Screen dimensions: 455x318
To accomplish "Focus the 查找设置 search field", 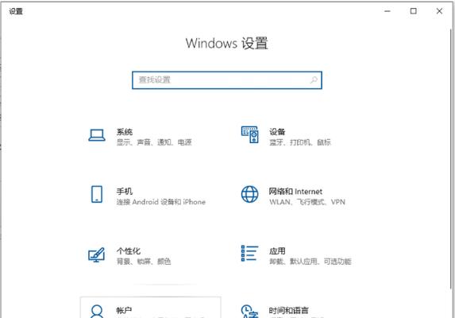I will (227, 79).
